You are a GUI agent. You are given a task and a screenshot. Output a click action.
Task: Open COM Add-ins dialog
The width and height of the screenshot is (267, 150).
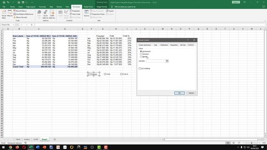click(52, 14)
